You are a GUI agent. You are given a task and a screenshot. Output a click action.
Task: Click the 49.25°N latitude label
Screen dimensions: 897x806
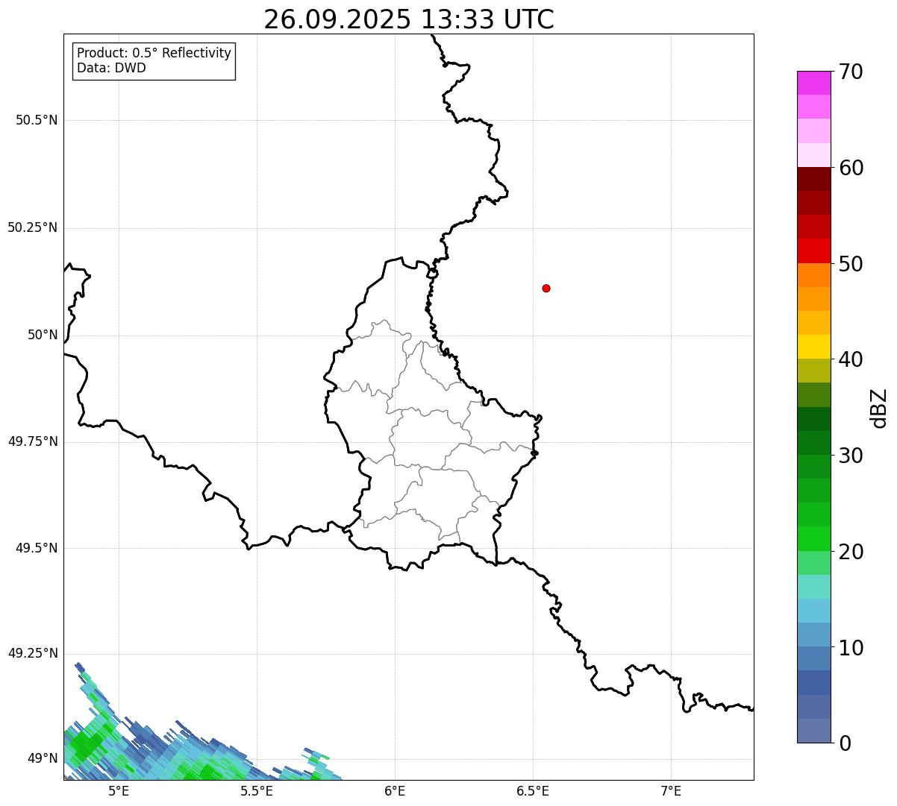[33, 653]
